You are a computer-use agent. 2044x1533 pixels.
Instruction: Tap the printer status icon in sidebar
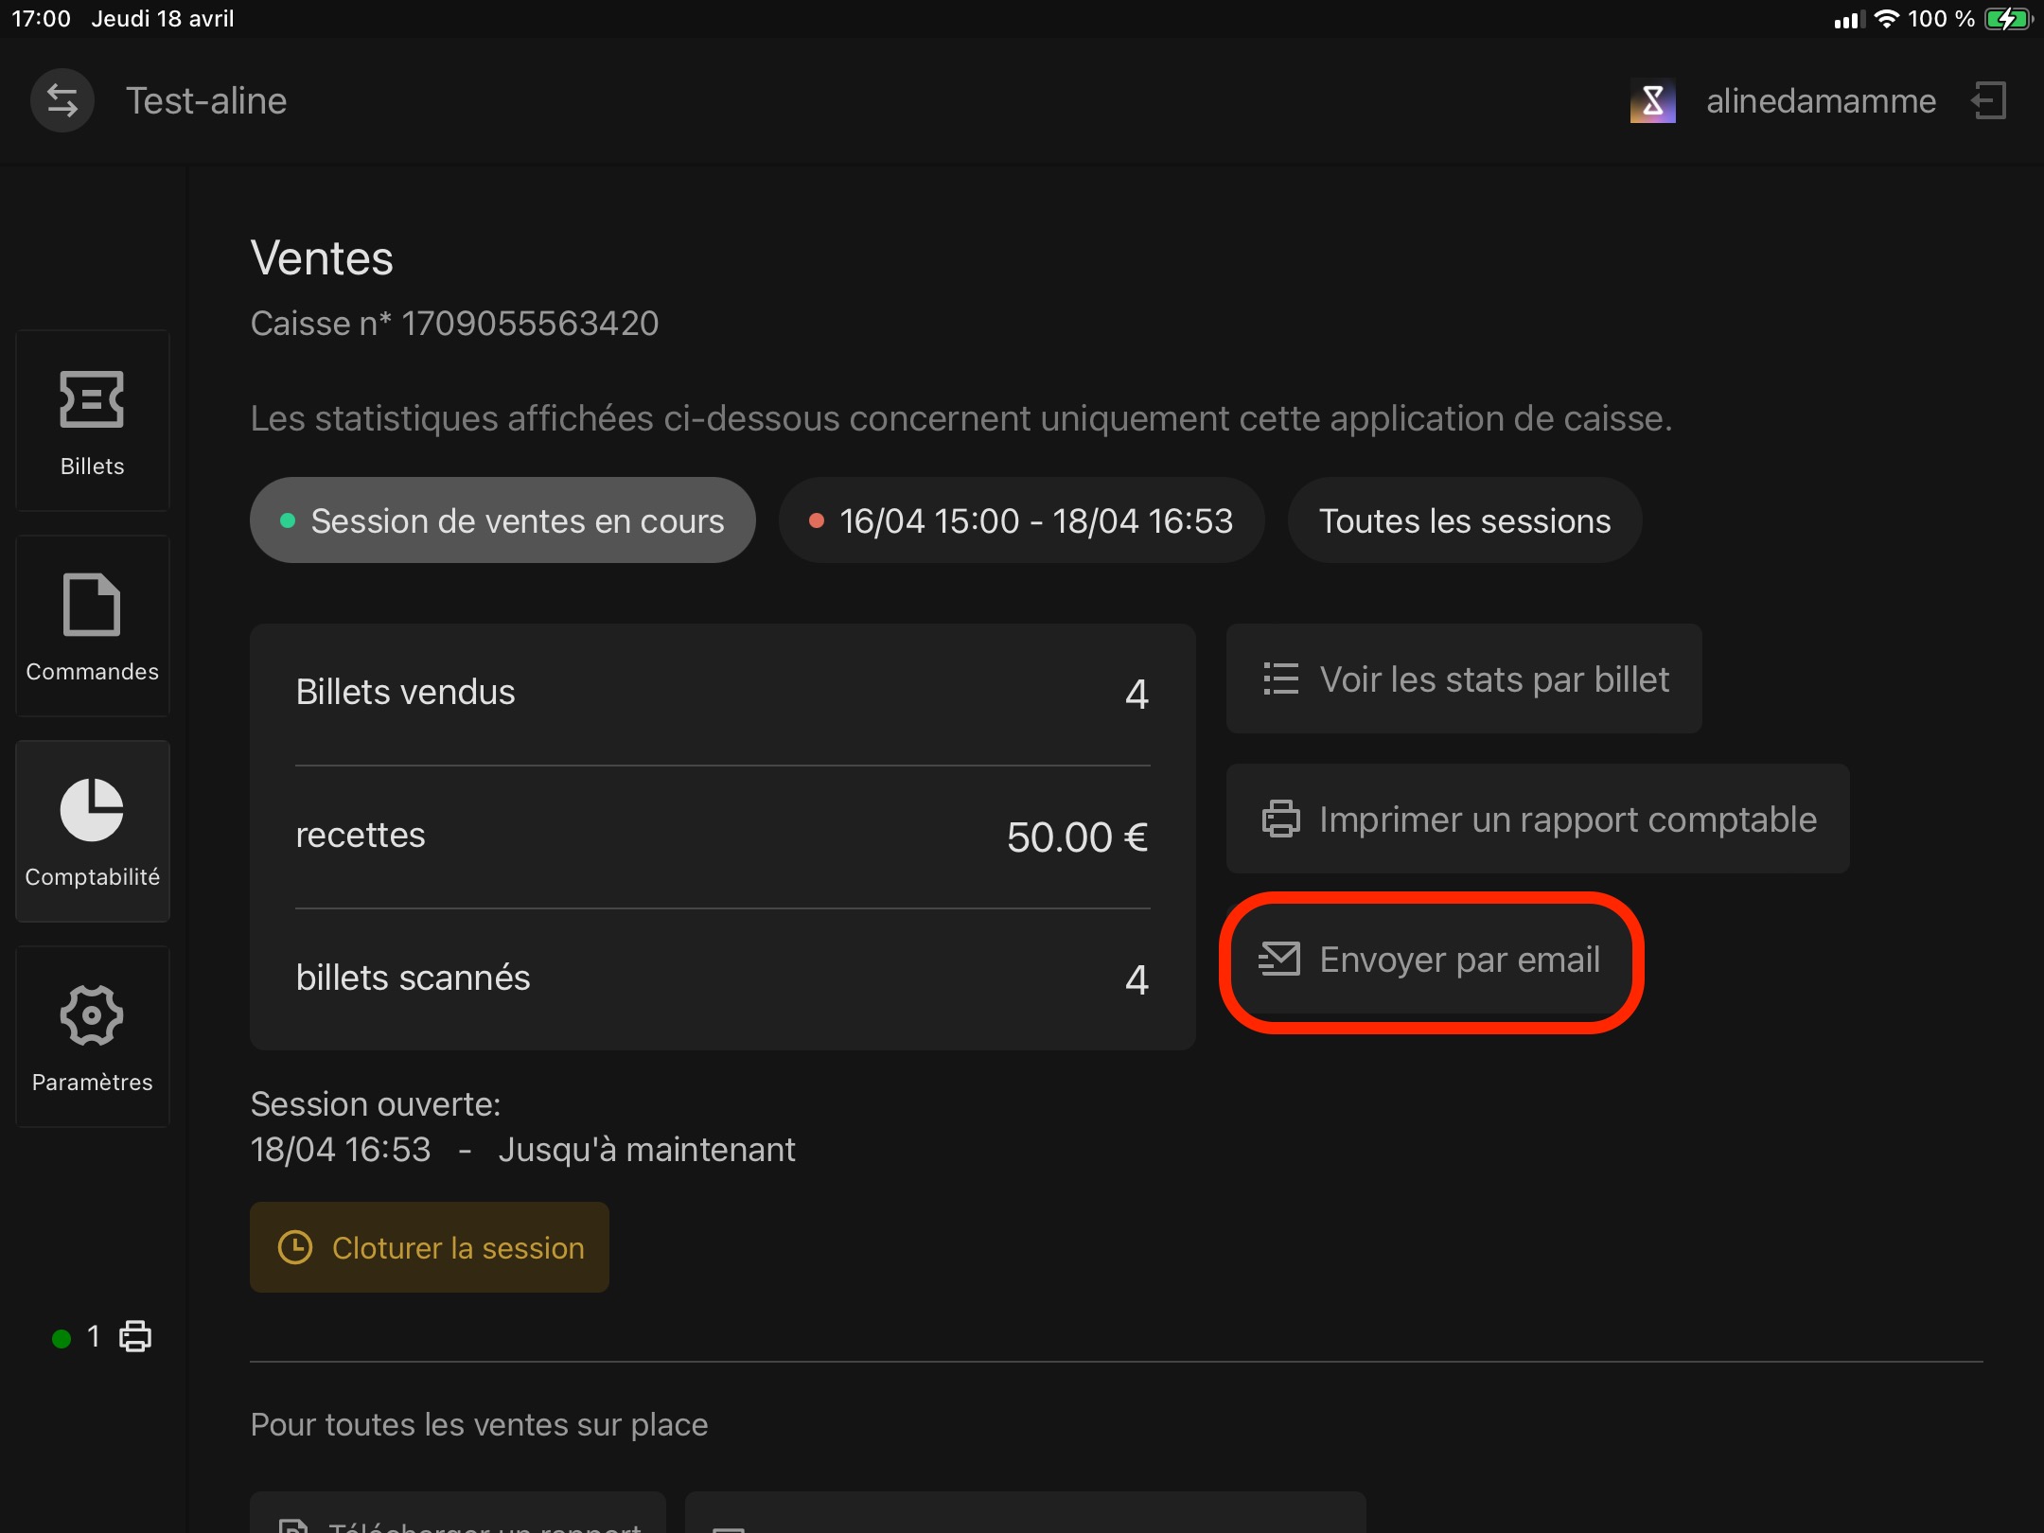pos(135,1336)
